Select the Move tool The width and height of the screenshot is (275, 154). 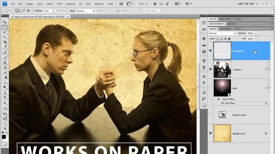click(x=5, y=22)
